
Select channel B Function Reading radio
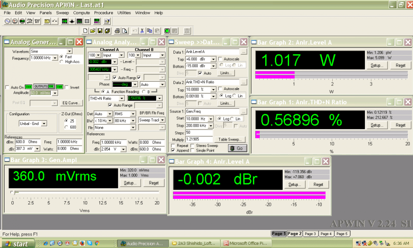(144, 92)
